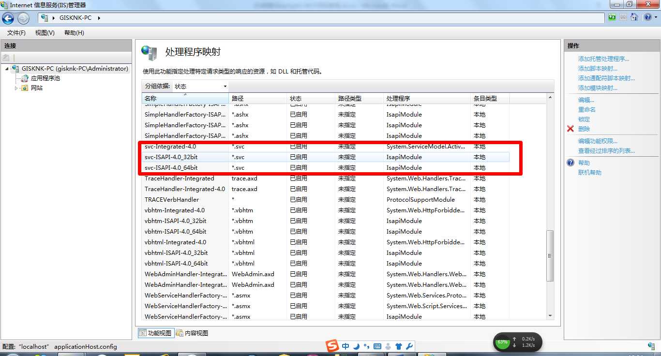Sort by the 名称 column header
Viewport: 661px width, 356px height.
coord(185,98)
